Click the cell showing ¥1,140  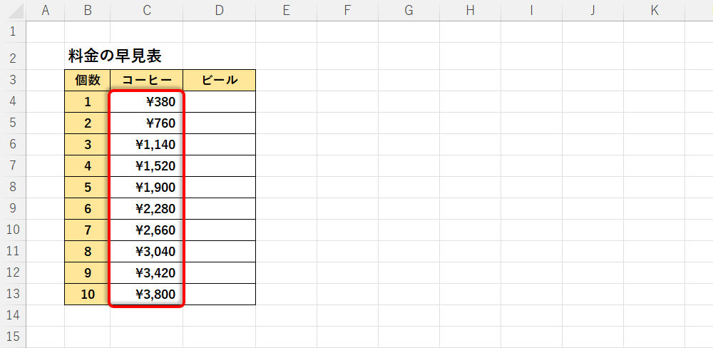click(146, 144)
